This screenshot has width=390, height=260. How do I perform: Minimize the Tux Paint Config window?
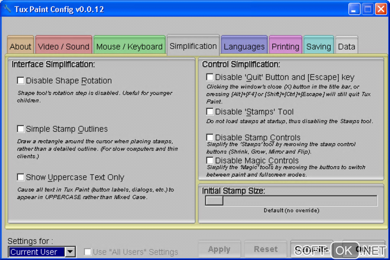point(354,10)
